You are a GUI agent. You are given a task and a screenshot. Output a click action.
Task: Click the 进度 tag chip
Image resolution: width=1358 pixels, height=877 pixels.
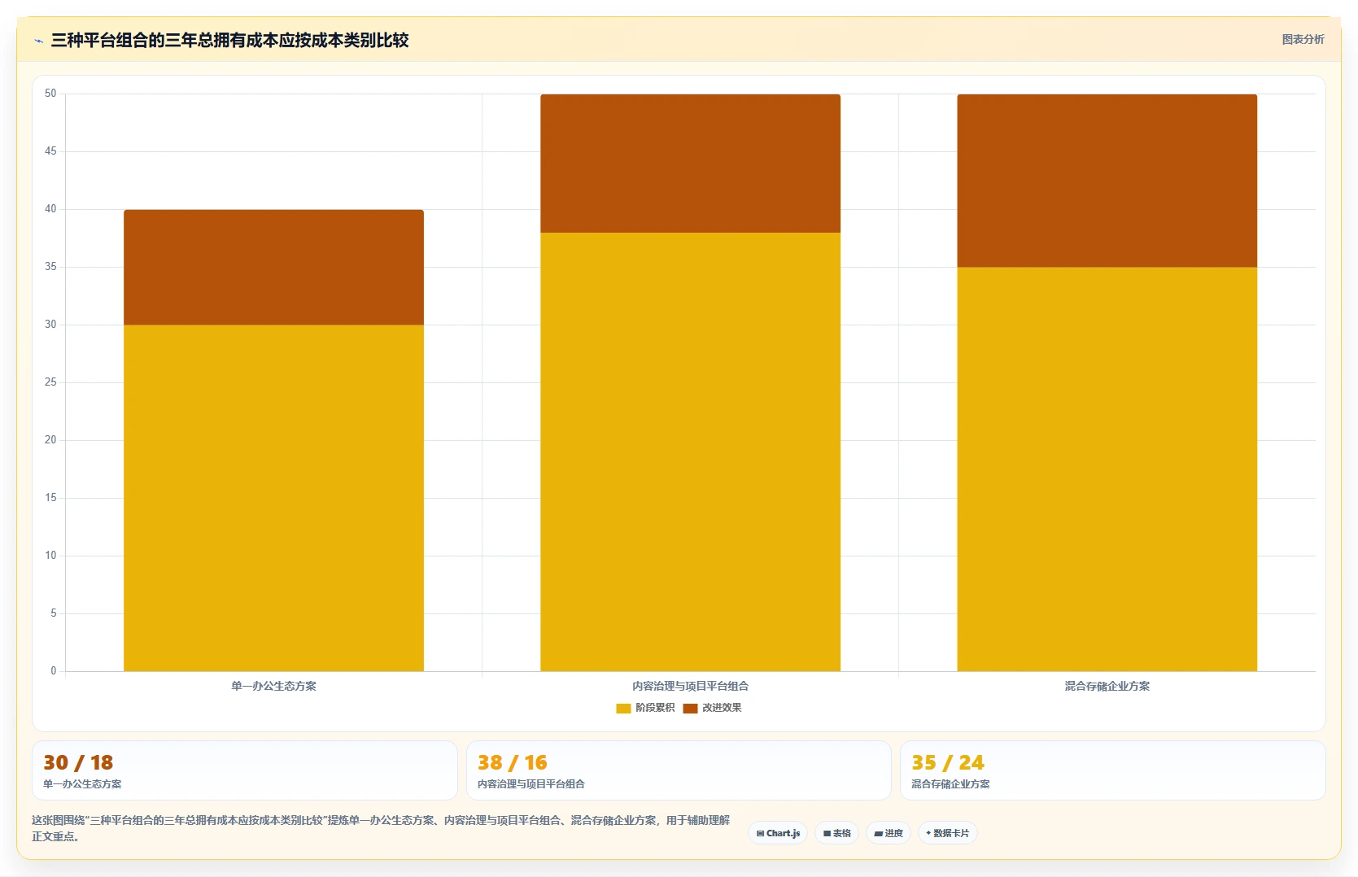point(889,833)
